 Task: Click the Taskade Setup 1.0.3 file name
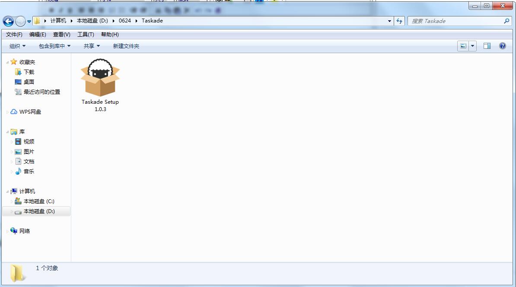coord(100,105)
